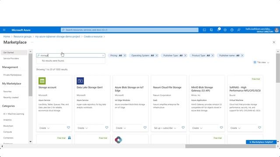Viewport: 280px width, 157px height.
Task: Favorite the Storage account offer
Action: coord(68,128)
